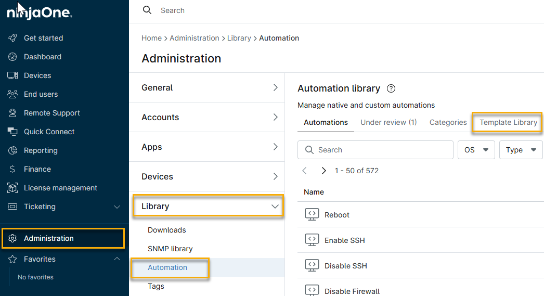The width and height of the screenshot is (544, 296).
Task: Open the Under review tab
Action: pos(388,122)
